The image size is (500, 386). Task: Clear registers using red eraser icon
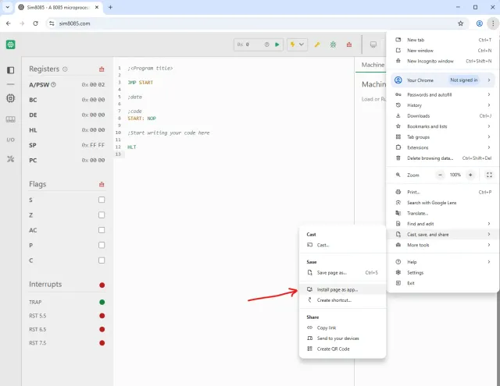coord(102,69)
